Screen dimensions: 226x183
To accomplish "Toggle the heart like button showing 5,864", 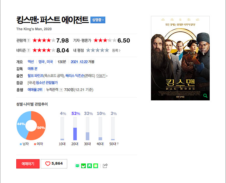I will coord(54,164).
